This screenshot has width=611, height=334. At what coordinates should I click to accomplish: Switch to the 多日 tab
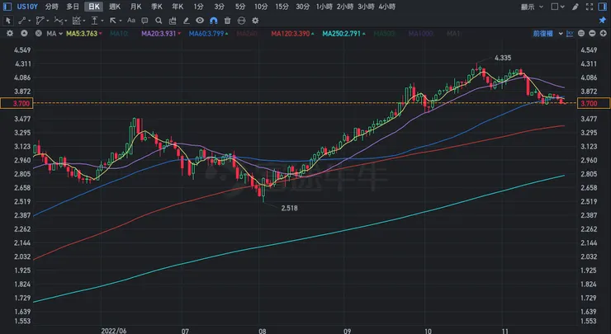(73, 7)
